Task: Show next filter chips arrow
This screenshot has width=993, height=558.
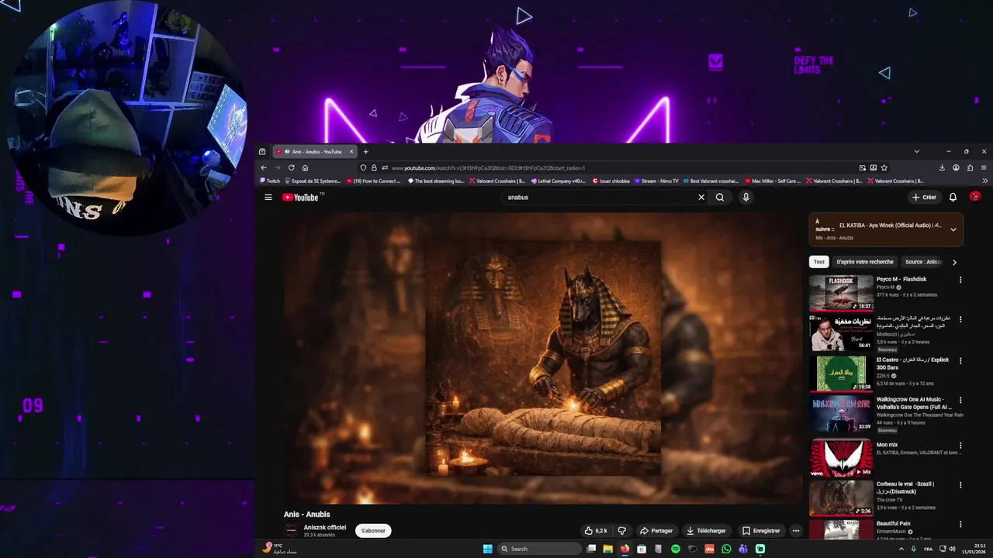Action: [954, 262]
